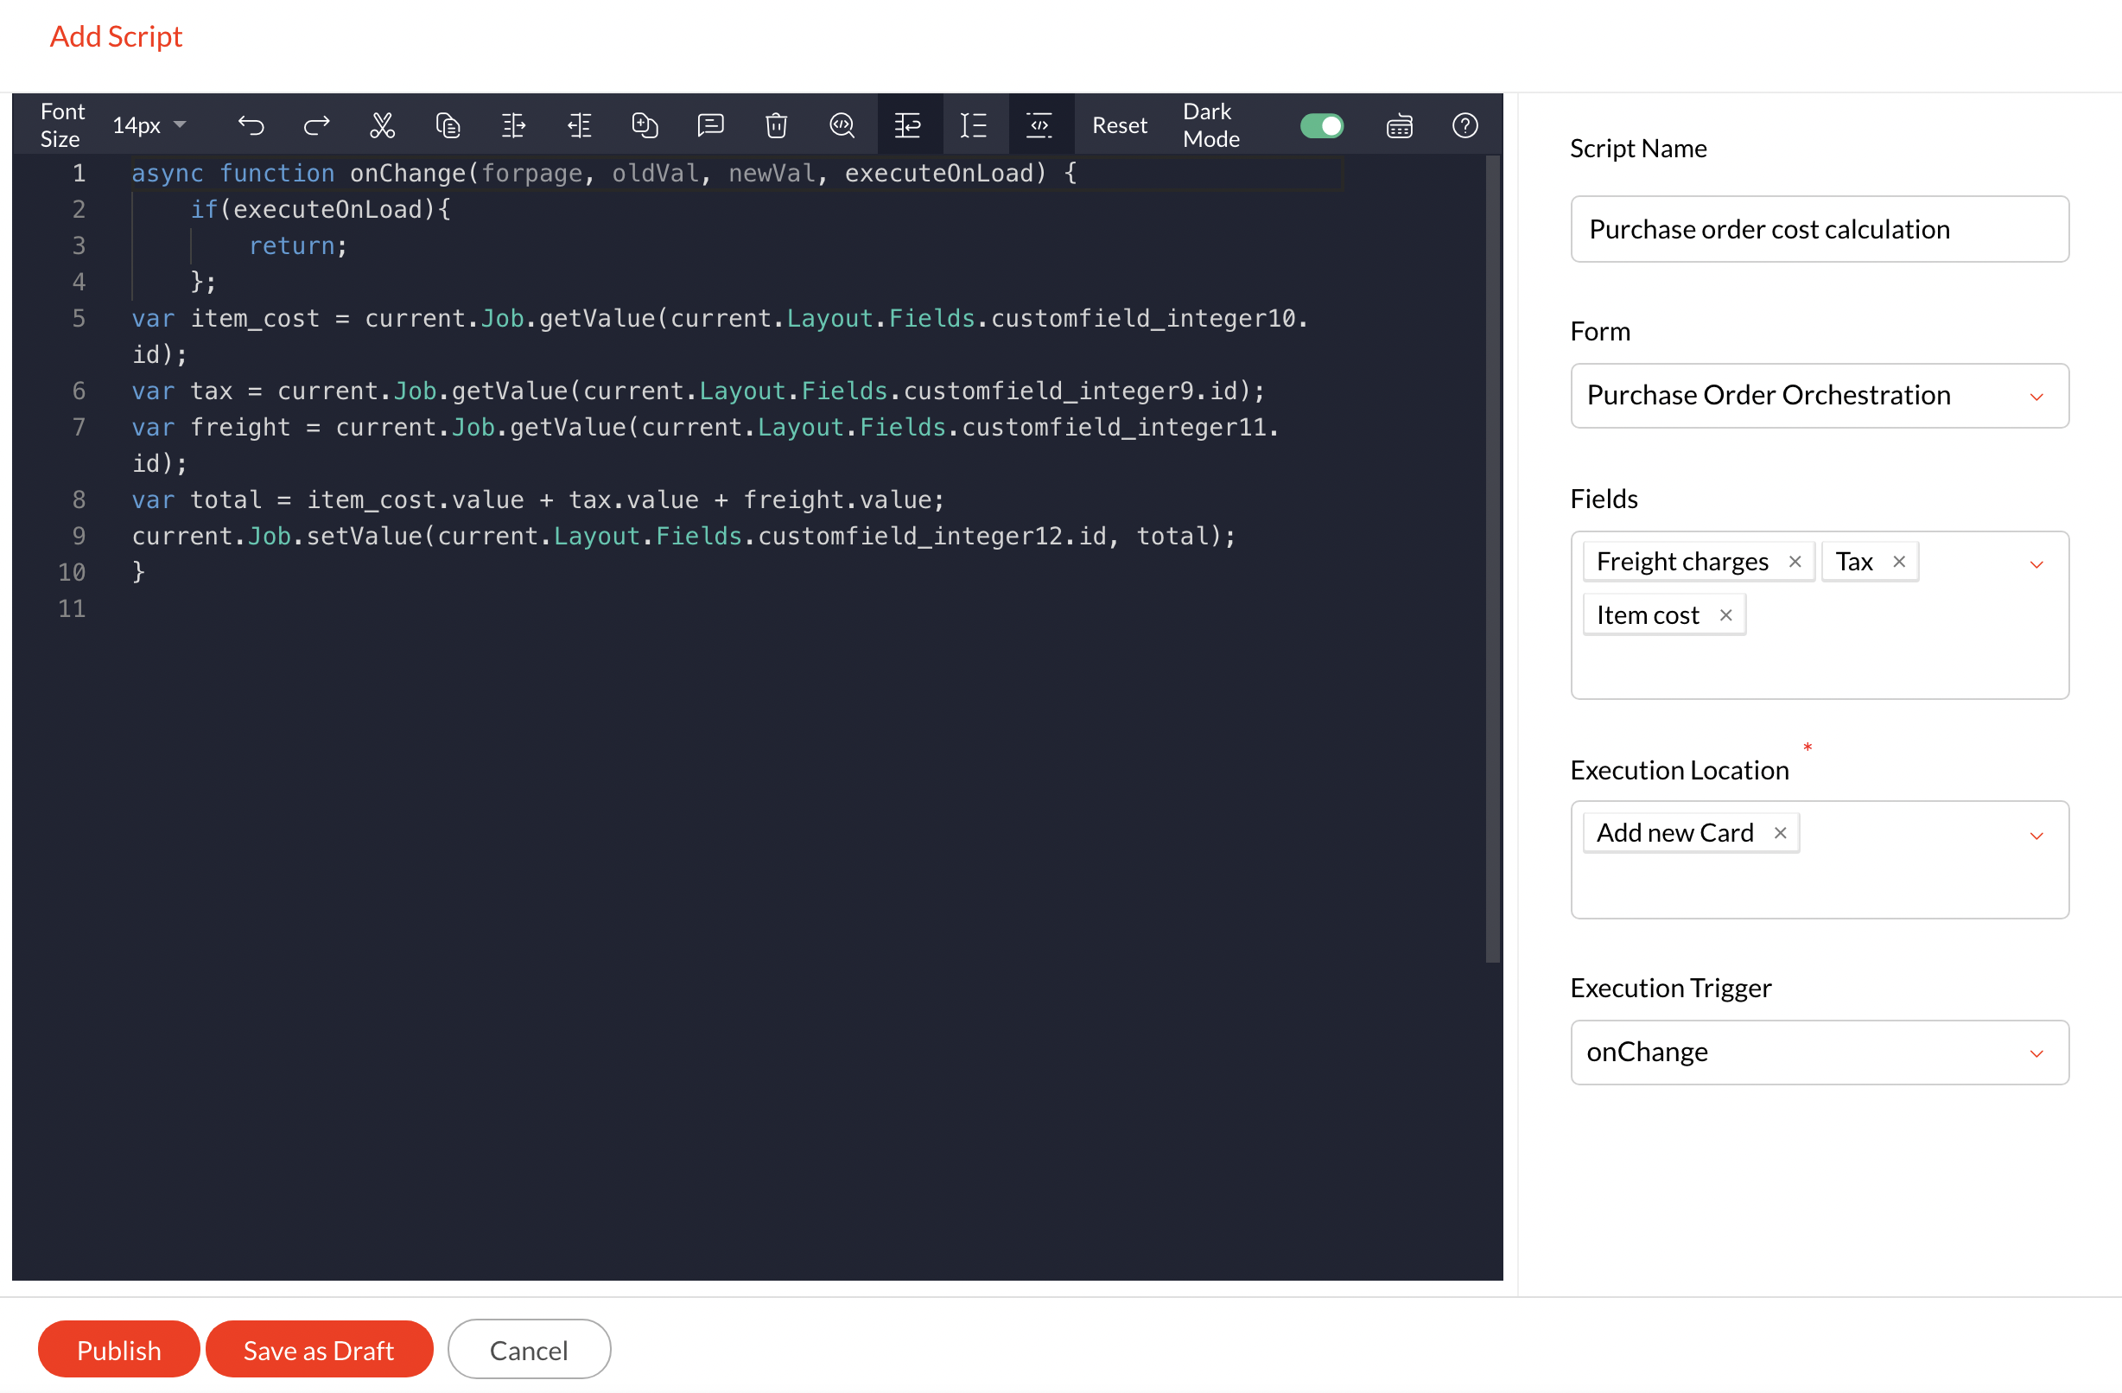Screen dimensions: 2122x1393
Task: Click the 'Freight charges' tag label
Action: tap(1681, 562)
